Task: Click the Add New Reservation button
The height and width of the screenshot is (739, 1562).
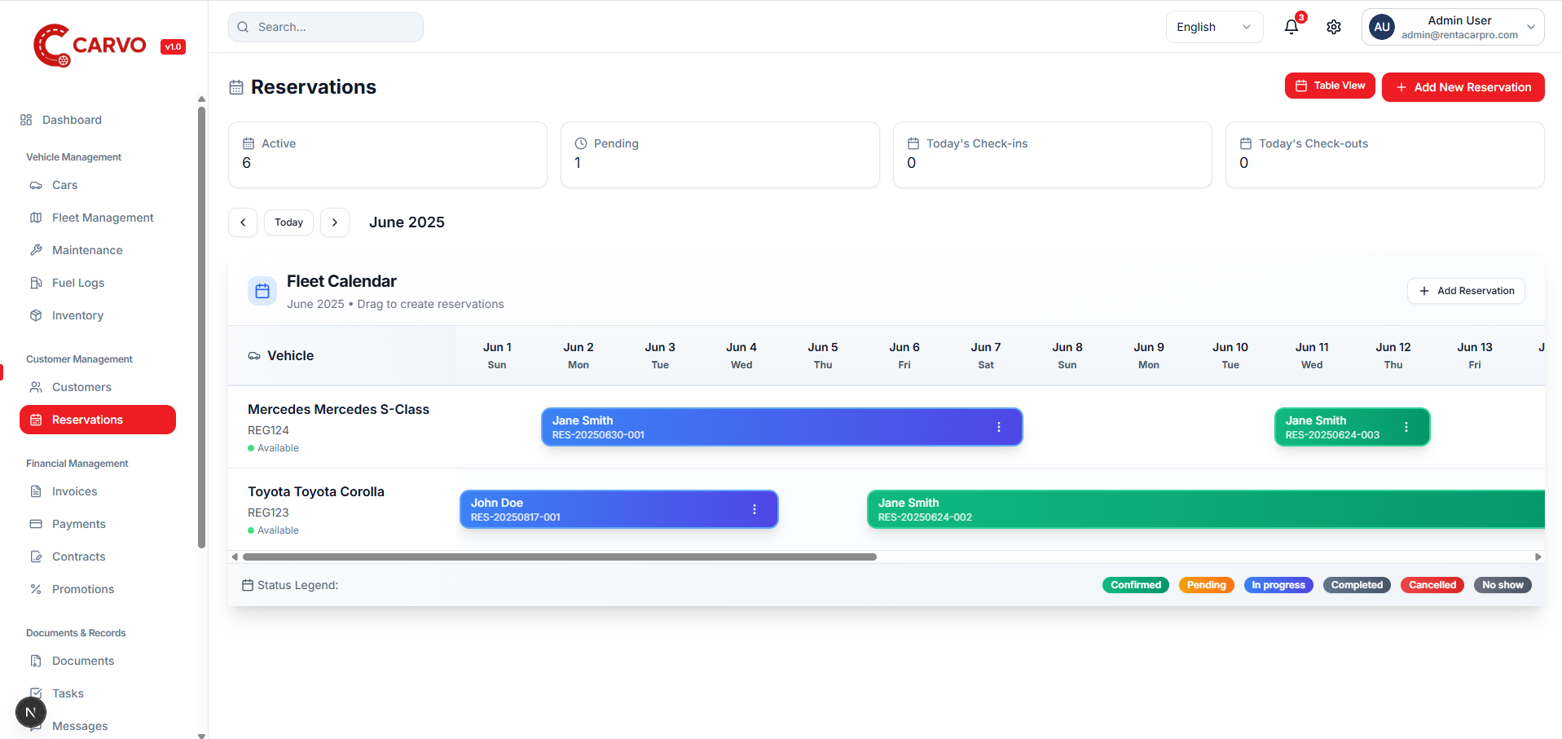Action: pos(1463,87)
